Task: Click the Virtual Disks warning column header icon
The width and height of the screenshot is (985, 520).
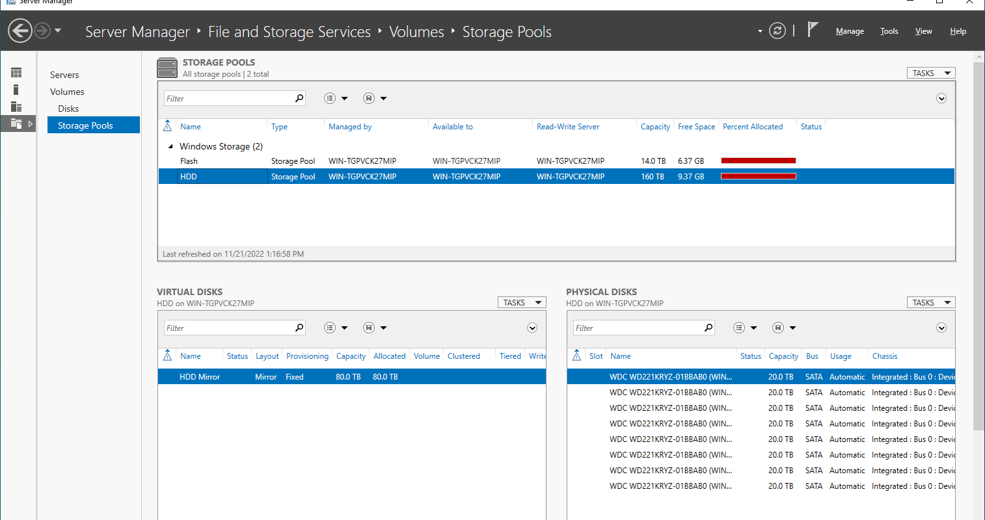Action: point(167,356)
